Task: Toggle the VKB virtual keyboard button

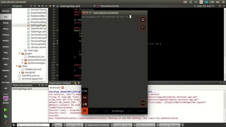Action: point(143,103)
